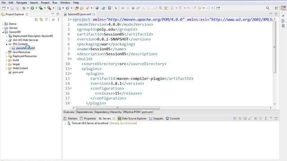Open the Window menu
Viewport: 287px width, 161px height.
tap(65, 3)
